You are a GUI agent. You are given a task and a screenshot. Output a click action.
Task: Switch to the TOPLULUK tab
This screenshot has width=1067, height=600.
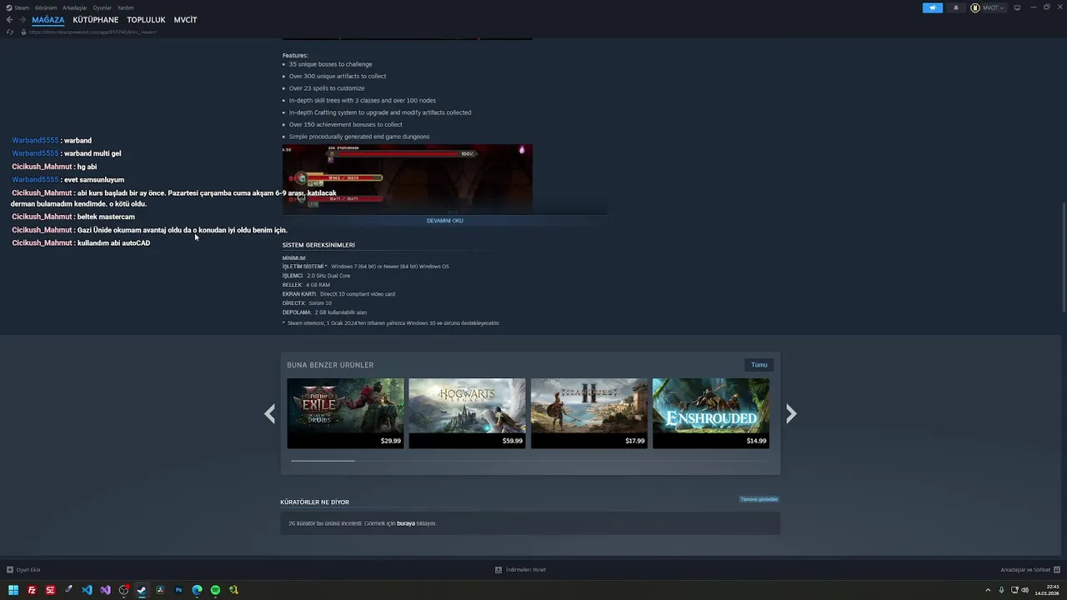point(146,20)
